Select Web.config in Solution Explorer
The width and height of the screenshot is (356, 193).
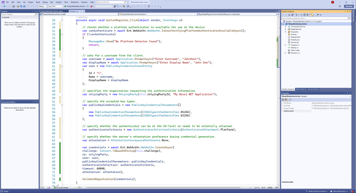pyautogui.click(x=295, y=50)
